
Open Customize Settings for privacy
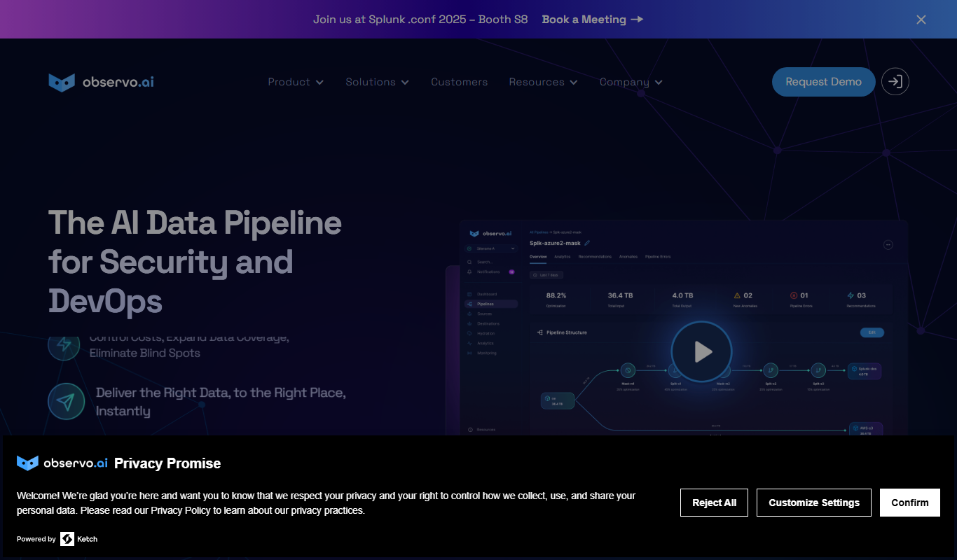pyautogui.click(x=814, y=503)
